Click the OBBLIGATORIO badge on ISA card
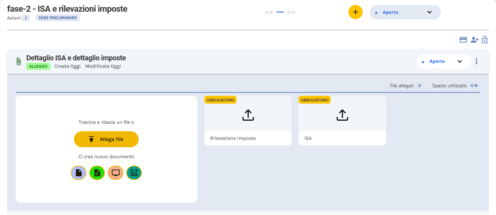Screen dimensions: 496x215 click(314, 100)
